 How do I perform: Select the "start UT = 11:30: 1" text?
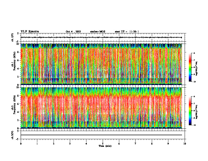(127, 32)
